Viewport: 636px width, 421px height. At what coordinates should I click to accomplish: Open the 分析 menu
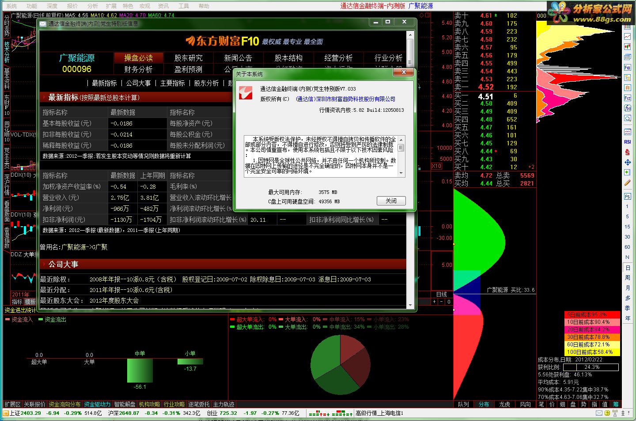click(93, 6)
